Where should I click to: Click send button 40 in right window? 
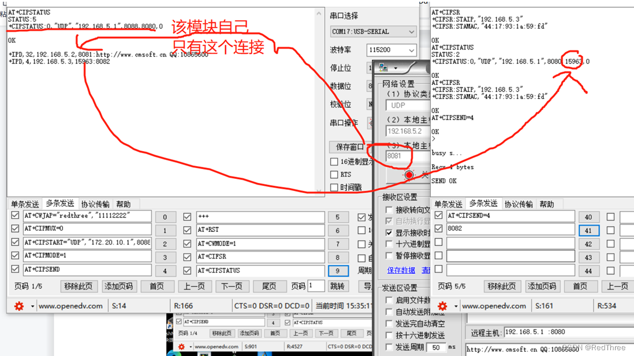(x=588, y=217)
